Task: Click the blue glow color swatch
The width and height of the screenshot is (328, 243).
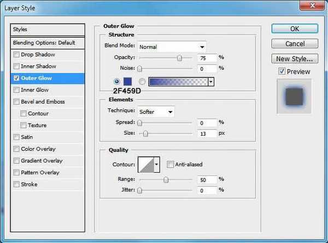Action: (x=127, y=82)
